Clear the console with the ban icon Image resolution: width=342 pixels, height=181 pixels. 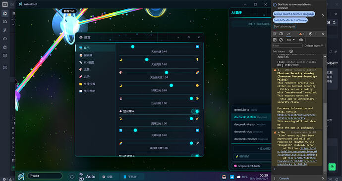281,40
